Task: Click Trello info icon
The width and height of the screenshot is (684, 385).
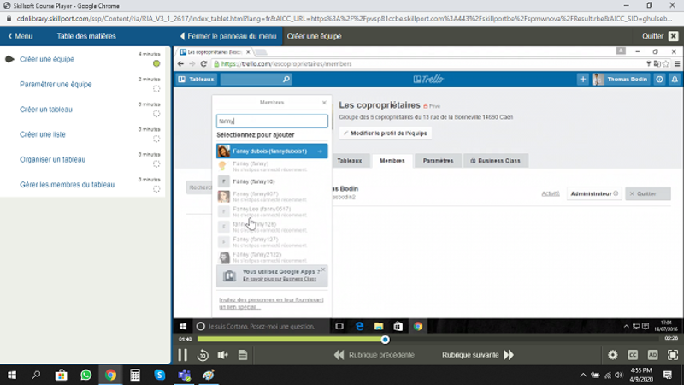Action: pyautogui.click(x=659, y=79)
